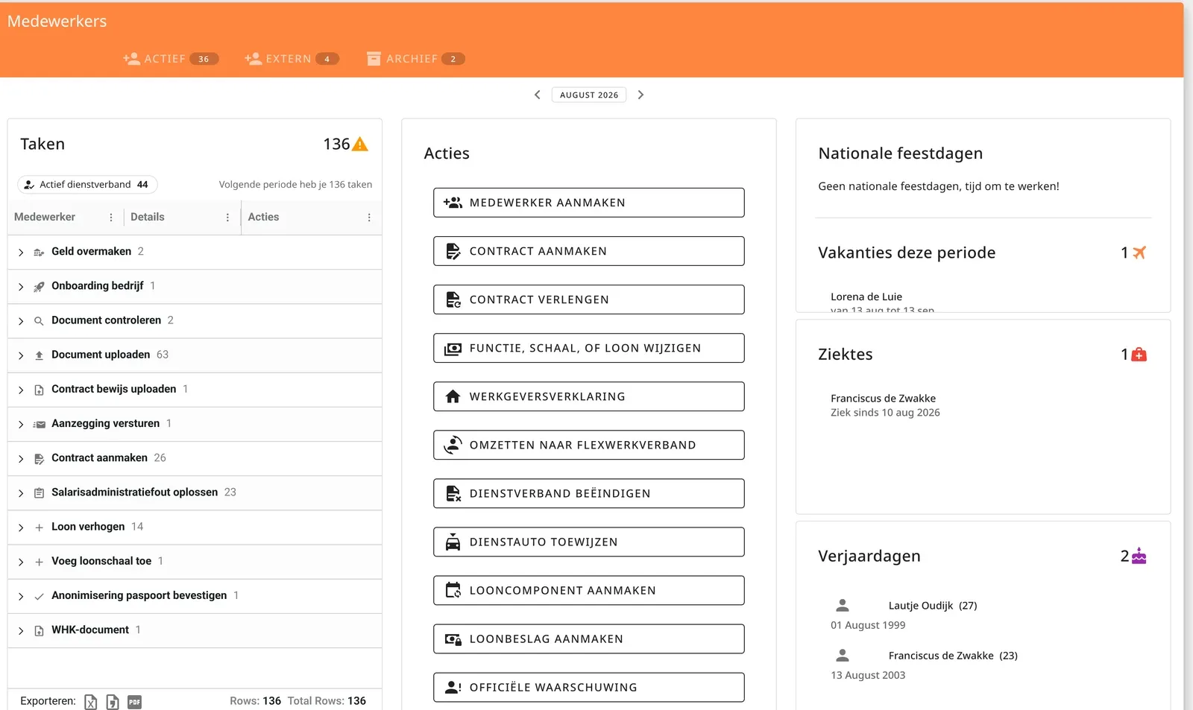Open Acties column menu dots
Screen dimensions: 1193x710
[369, 218]
